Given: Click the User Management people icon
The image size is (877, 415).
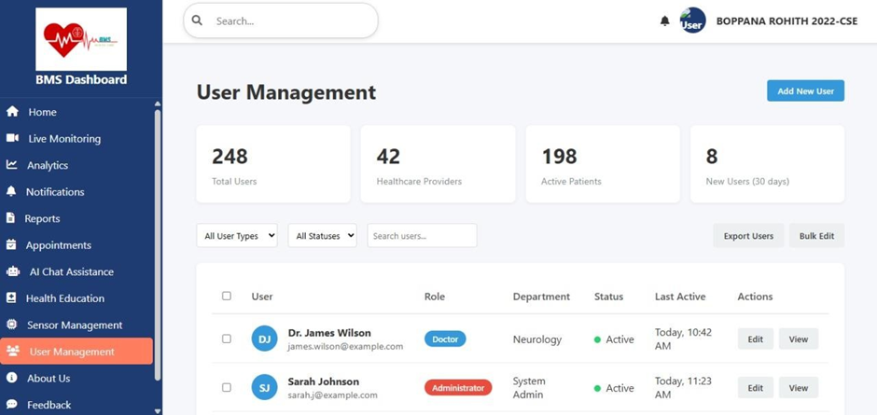Looking at the screenshot, I should tap(12, 352).
